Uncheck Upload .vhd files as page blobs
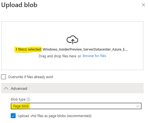Image resolution: width=148 pixels, height=123 pixels. [x=13, y=116]
